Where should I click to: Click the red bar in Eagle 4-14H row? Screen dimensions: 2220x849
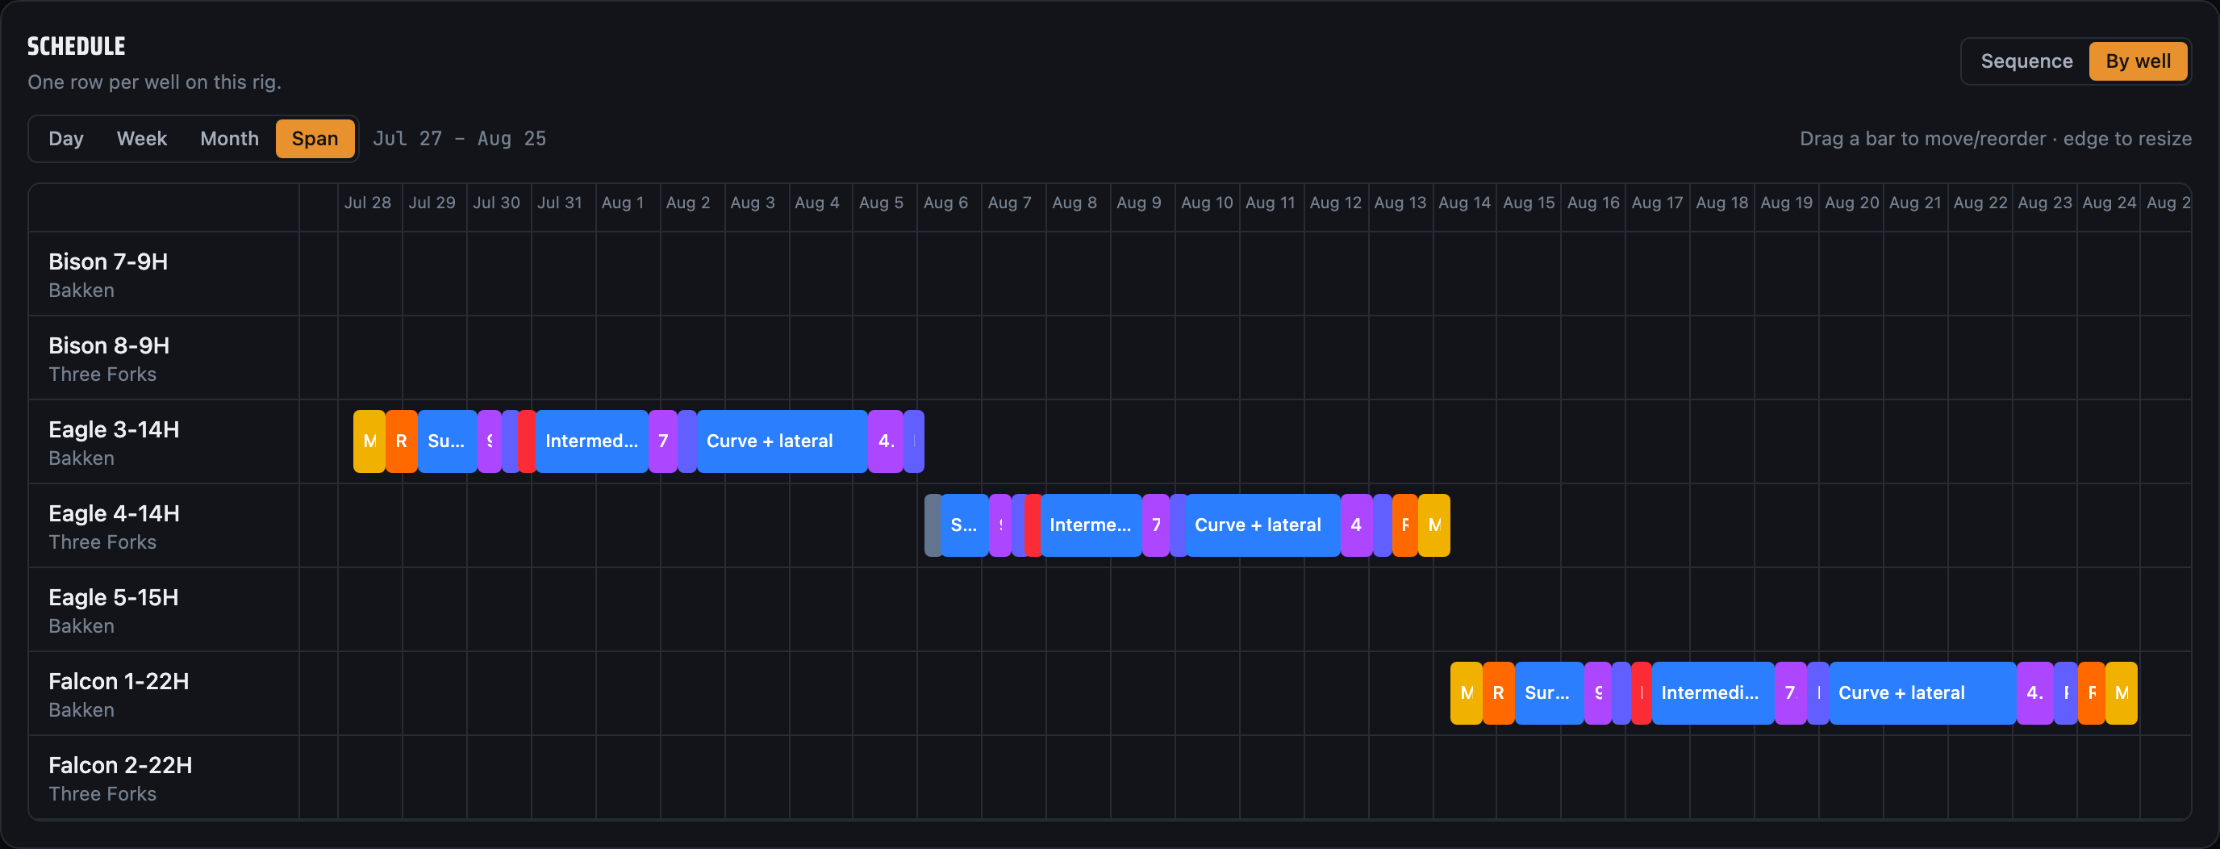point(1033,525)
